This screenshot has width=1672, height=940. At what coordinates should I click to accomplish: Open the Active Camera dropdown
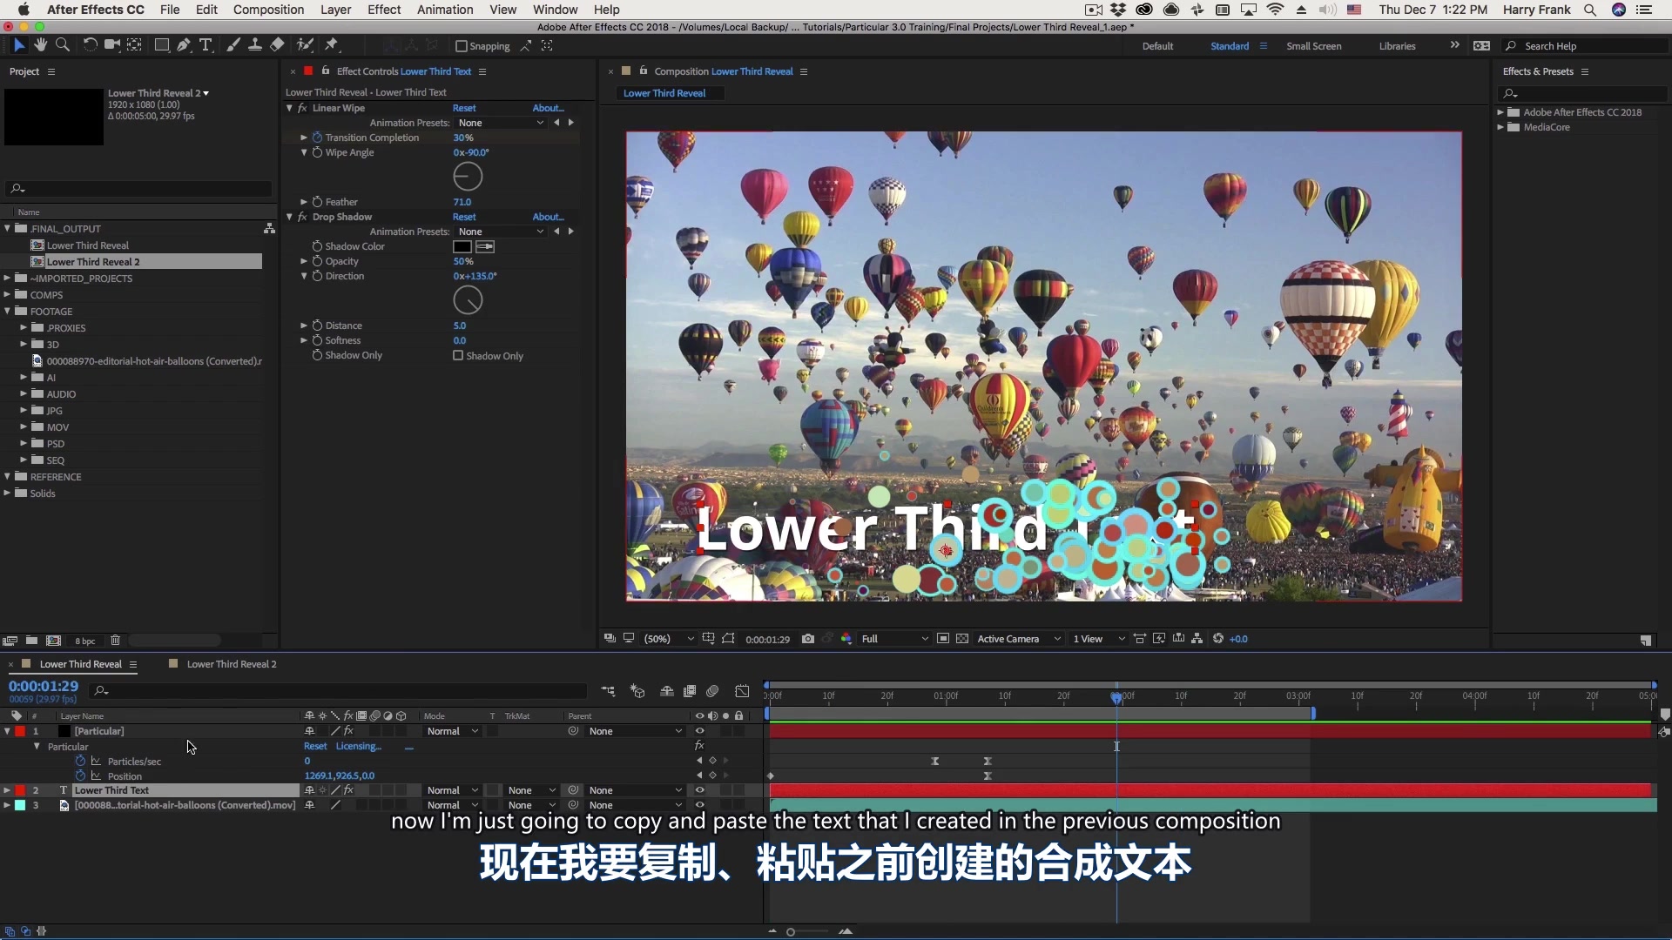1019,638
